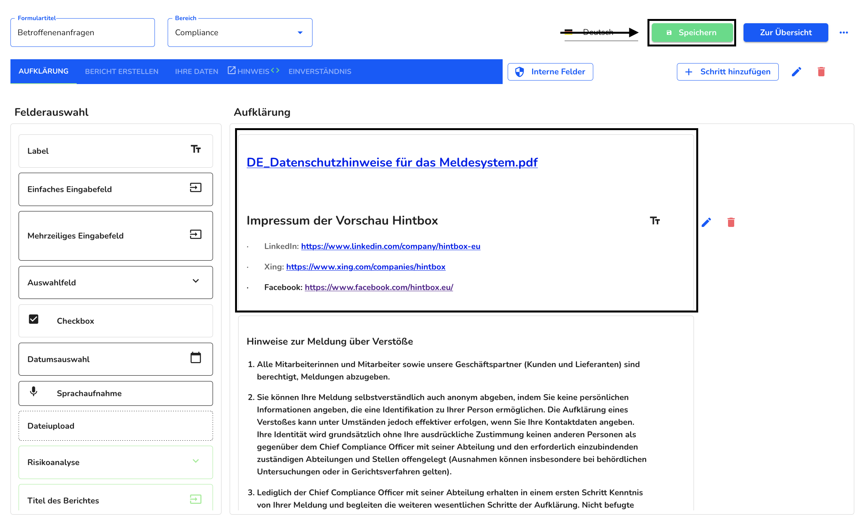The image size is (862, 522).
Task: Click Schritt hinzufügen button
Action: (x=728, y=72)
